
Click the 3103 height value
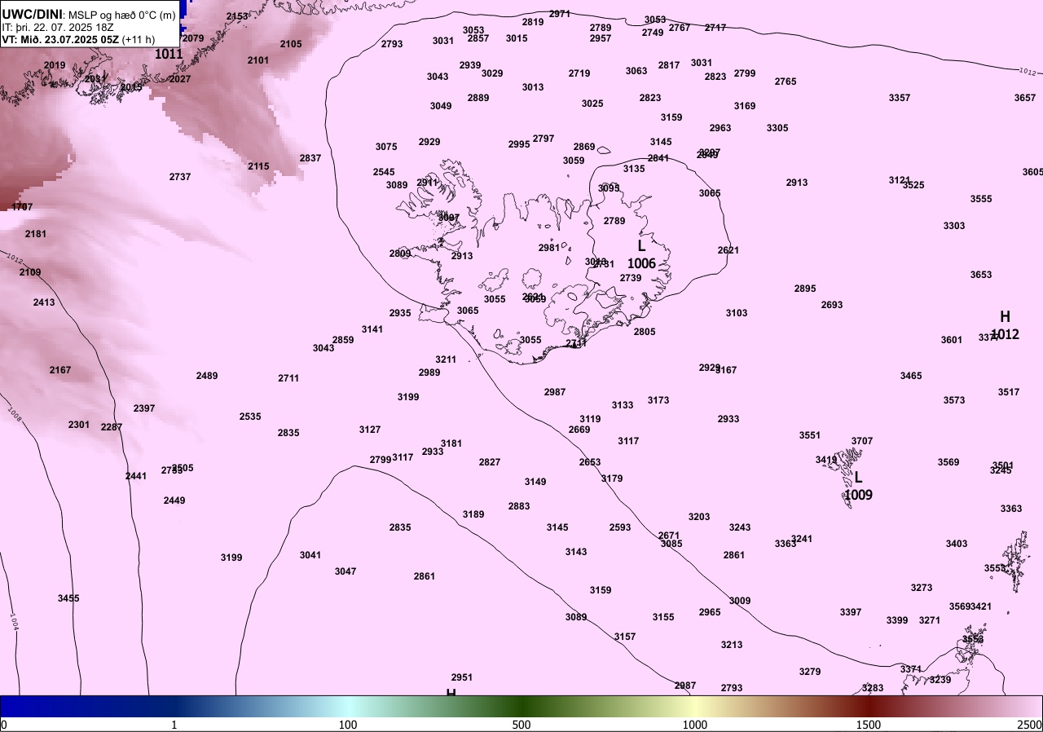[x=737, y=313]
